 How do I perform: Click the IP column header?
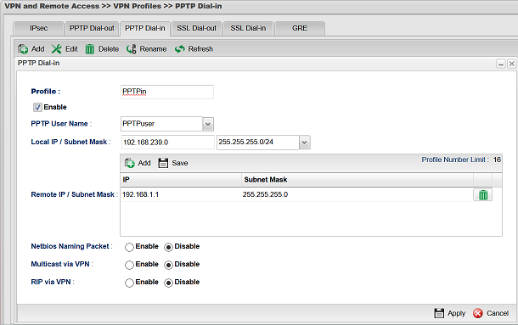click(181, 180)
